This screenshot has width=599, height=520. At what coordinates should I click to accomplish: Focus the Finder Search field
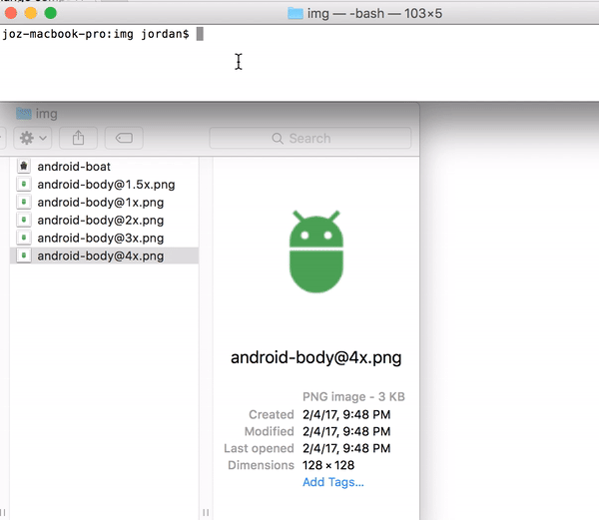[x=310, y=138]
